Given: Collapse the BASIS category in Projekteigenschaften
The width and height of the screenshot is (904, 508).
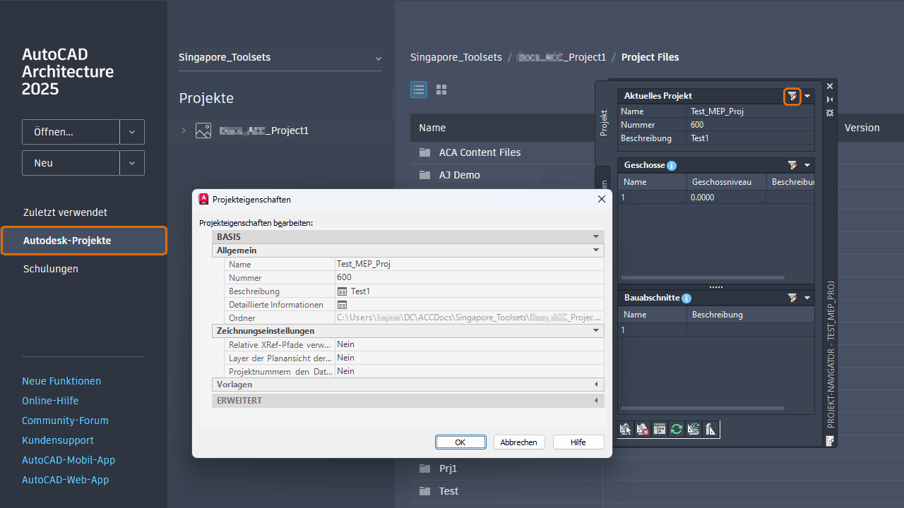Looking at the screenshot, I should pyautogui.click(x=596, y=237).
